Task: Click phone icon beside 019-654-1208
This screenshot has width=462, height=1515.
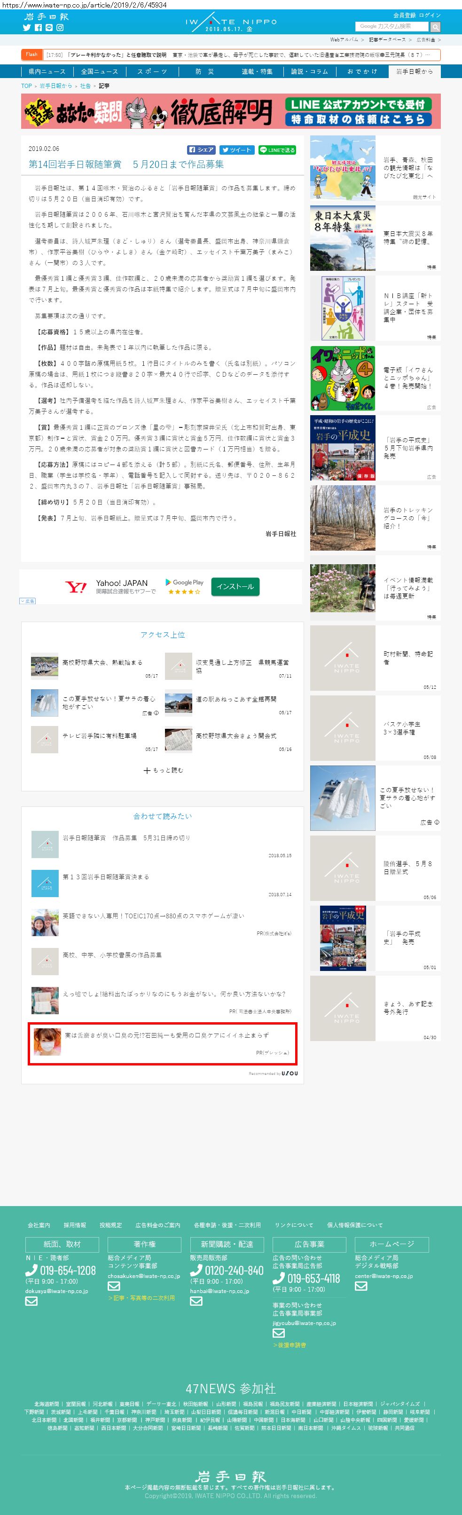Action: coord(31,1270)
